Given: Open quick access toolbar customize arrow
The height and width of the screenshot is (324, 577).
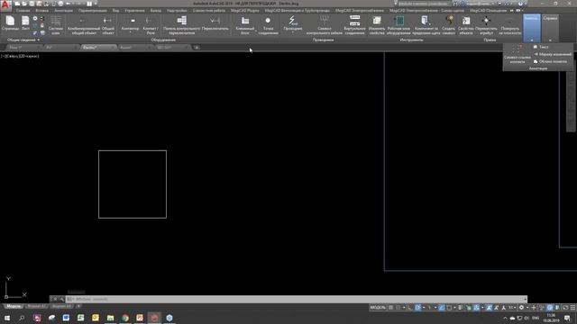Looking at the screenshot, I should click(96, 4).
